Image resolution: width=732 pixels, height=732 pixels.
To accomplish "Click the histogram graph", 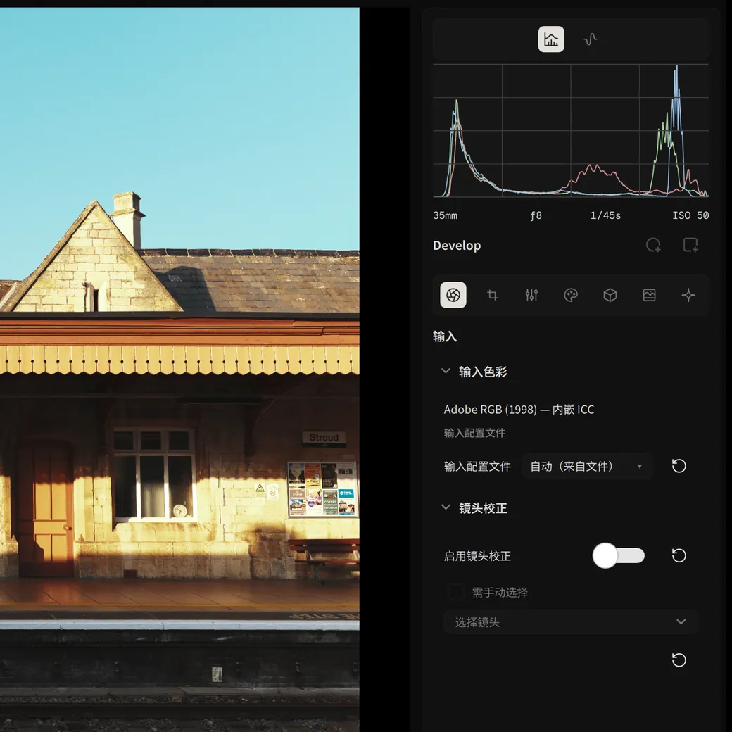I will tap(571, 131).
